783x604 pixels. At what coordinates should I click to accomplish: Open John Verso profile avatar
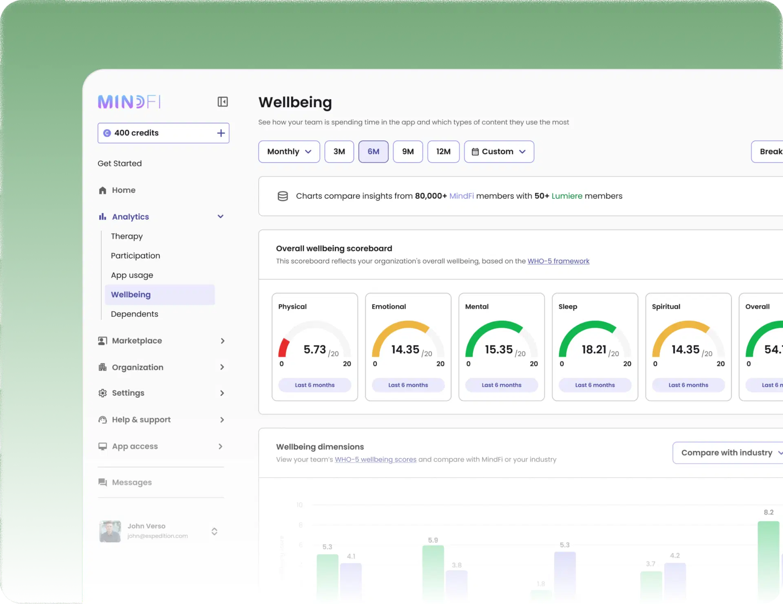(x=110, y=531)
